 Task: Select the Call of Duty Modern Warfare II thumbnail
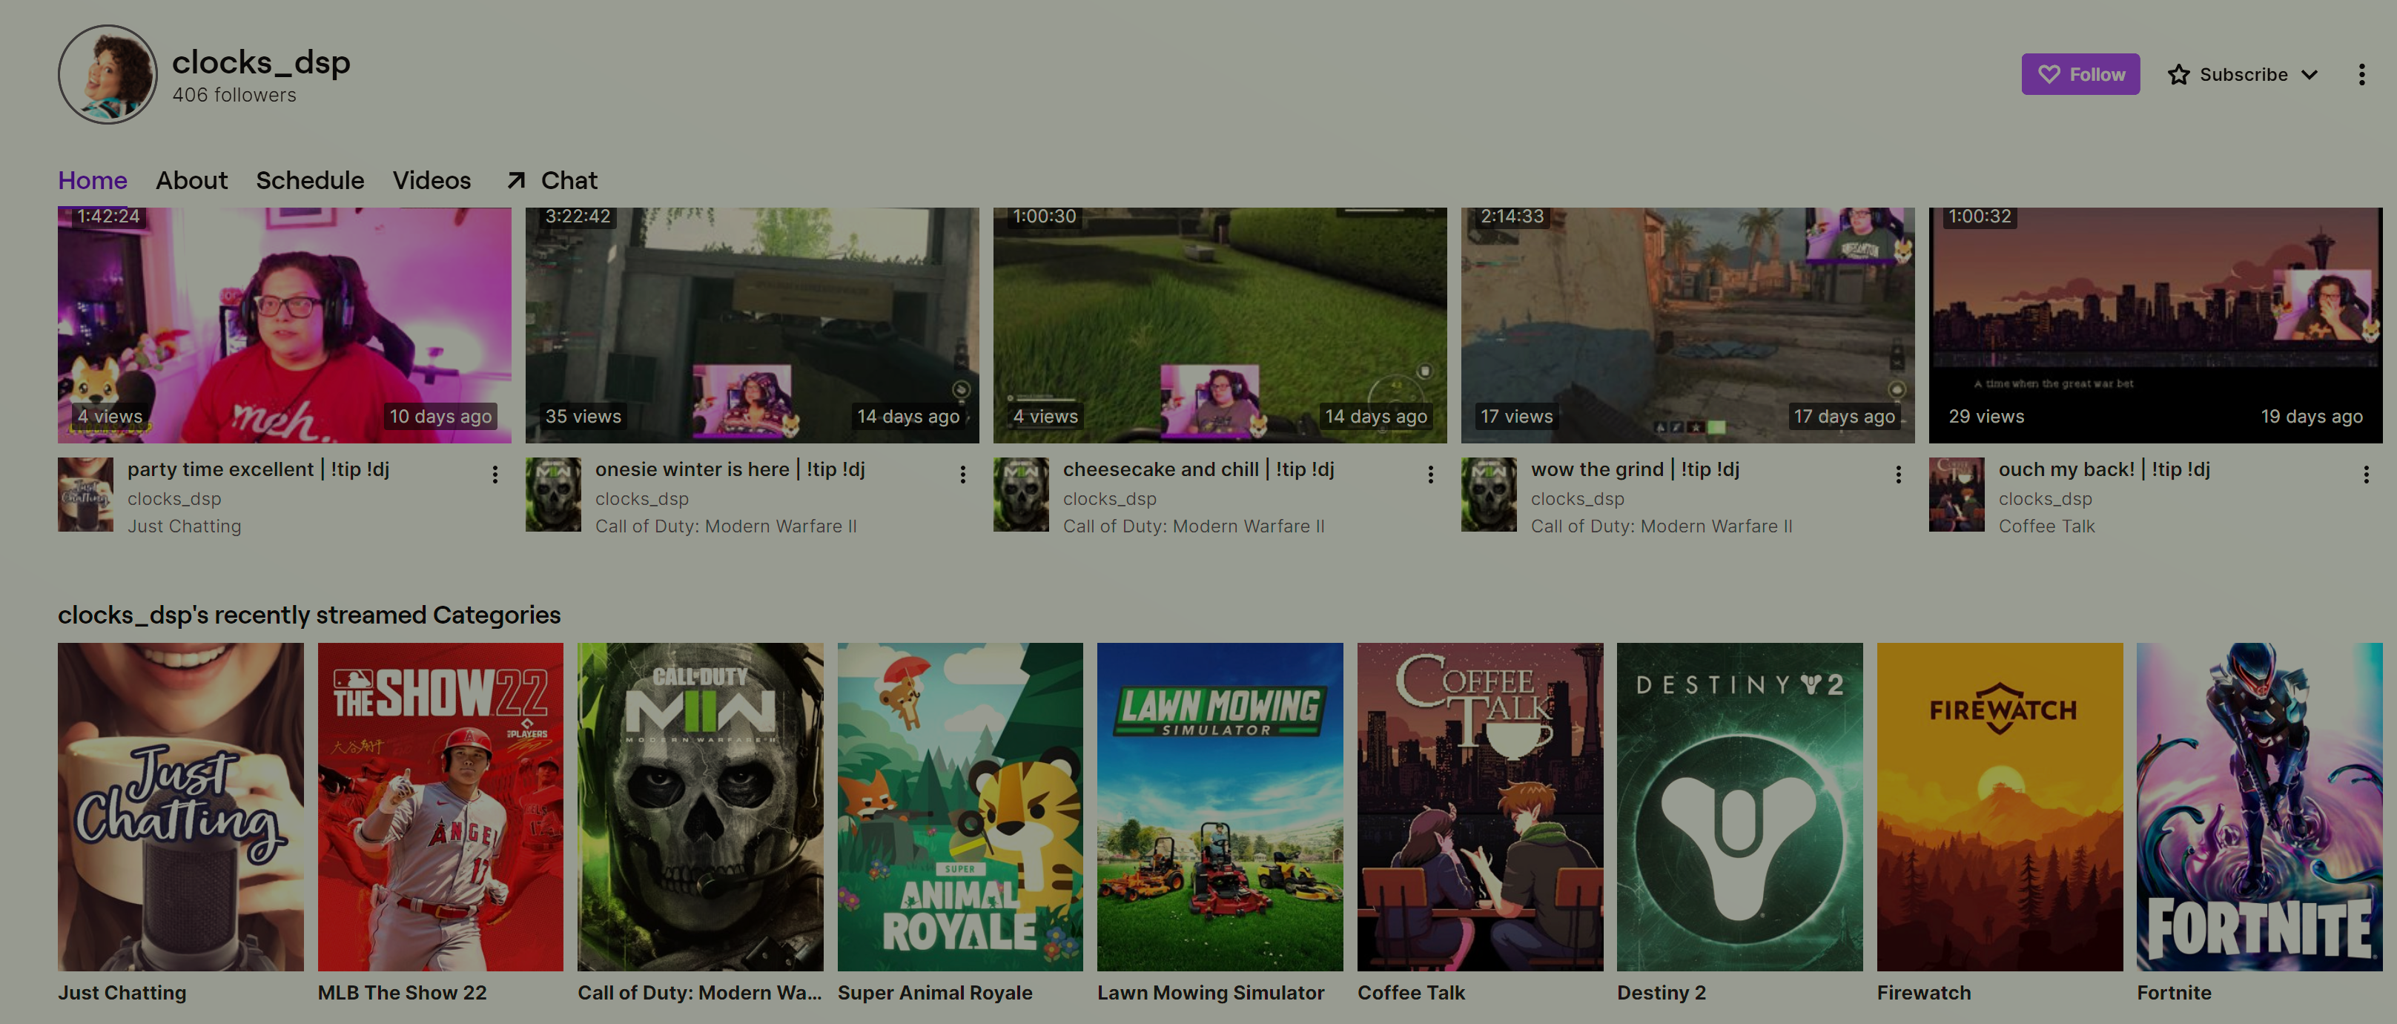698,805
